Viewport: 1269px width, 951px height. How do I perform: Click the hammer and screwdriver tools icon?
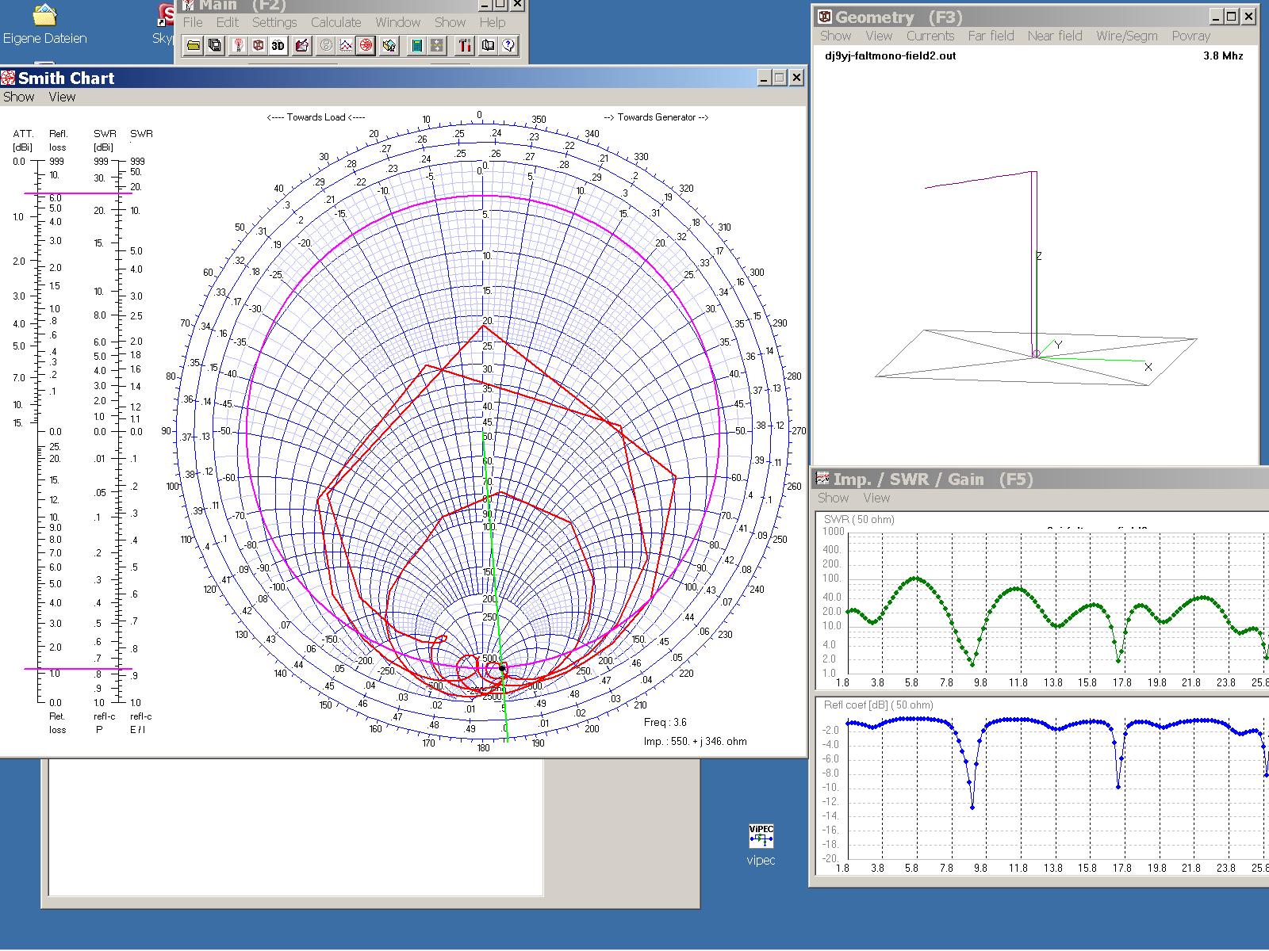(465, 46)
